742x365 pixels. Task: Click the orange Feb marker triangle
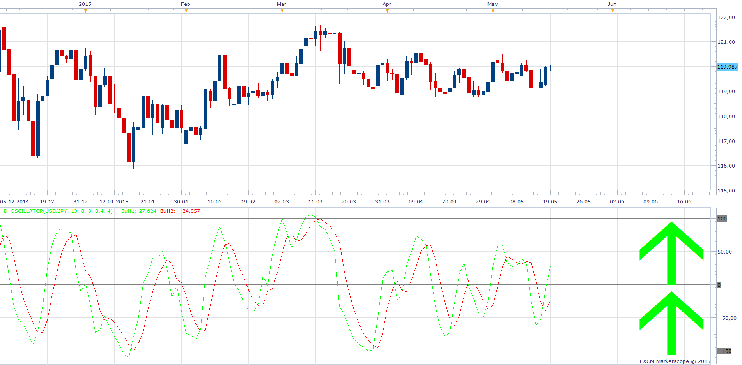click(186, 11)
